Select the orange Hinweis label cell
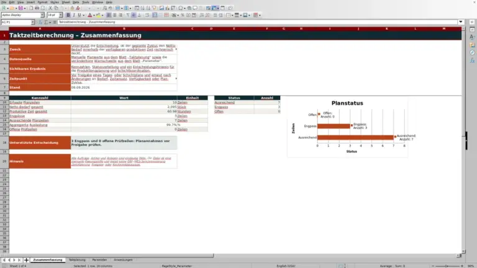This screenshot has width=477, height=268. [x=40, y=161]
